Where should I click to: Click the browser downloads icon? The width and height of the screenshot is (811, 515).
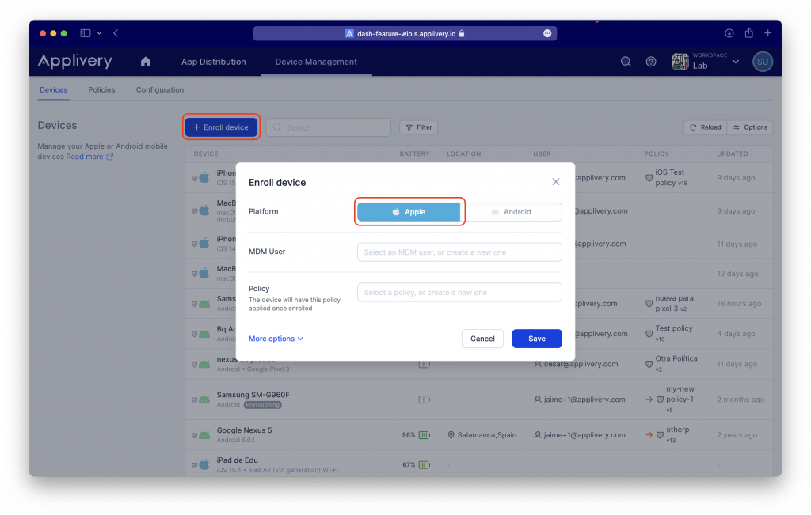(729, 33)
